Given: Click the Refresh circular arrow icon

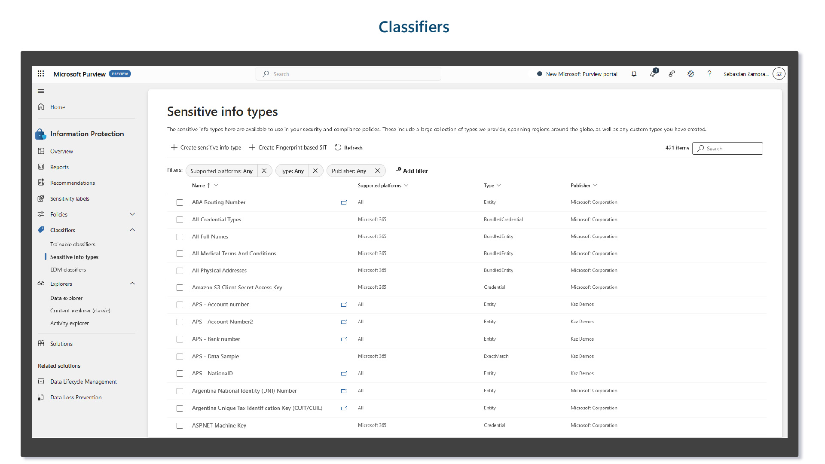Looking at the screenshot, I should [338, 147].
